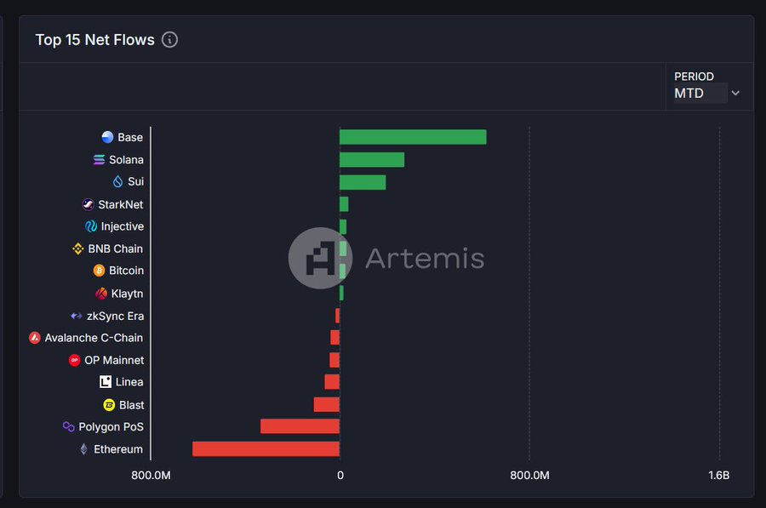Click the BNB Chain logo icon

coord(77,248)
